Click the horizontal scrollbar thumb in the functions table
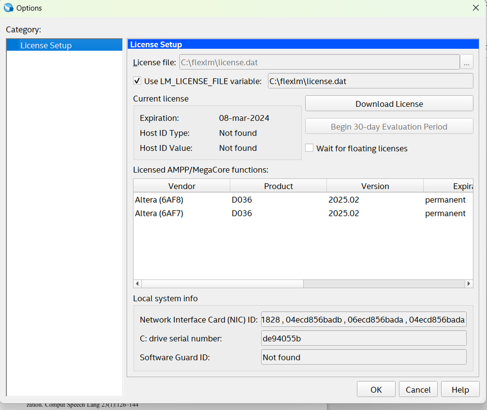Image resolution: width=487 pixels, height=410 pixels. [x=222, y=283]
